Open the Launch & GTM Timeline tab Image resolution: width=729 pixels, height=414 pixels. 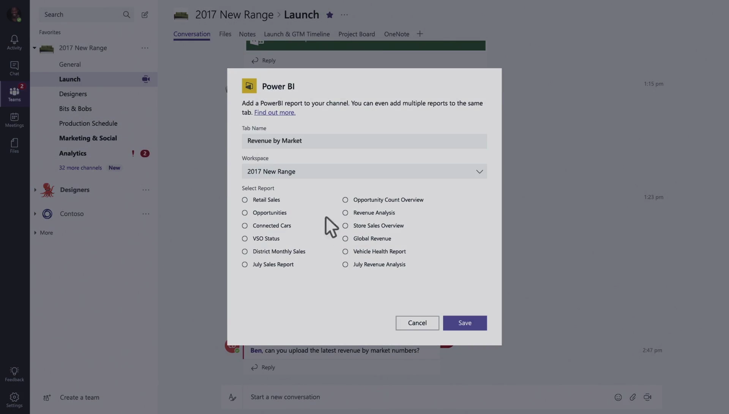297,34
